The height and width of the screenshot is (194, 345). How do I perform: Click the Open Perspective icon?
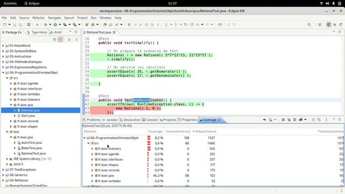pyautogui.click(x=320, y=25)
